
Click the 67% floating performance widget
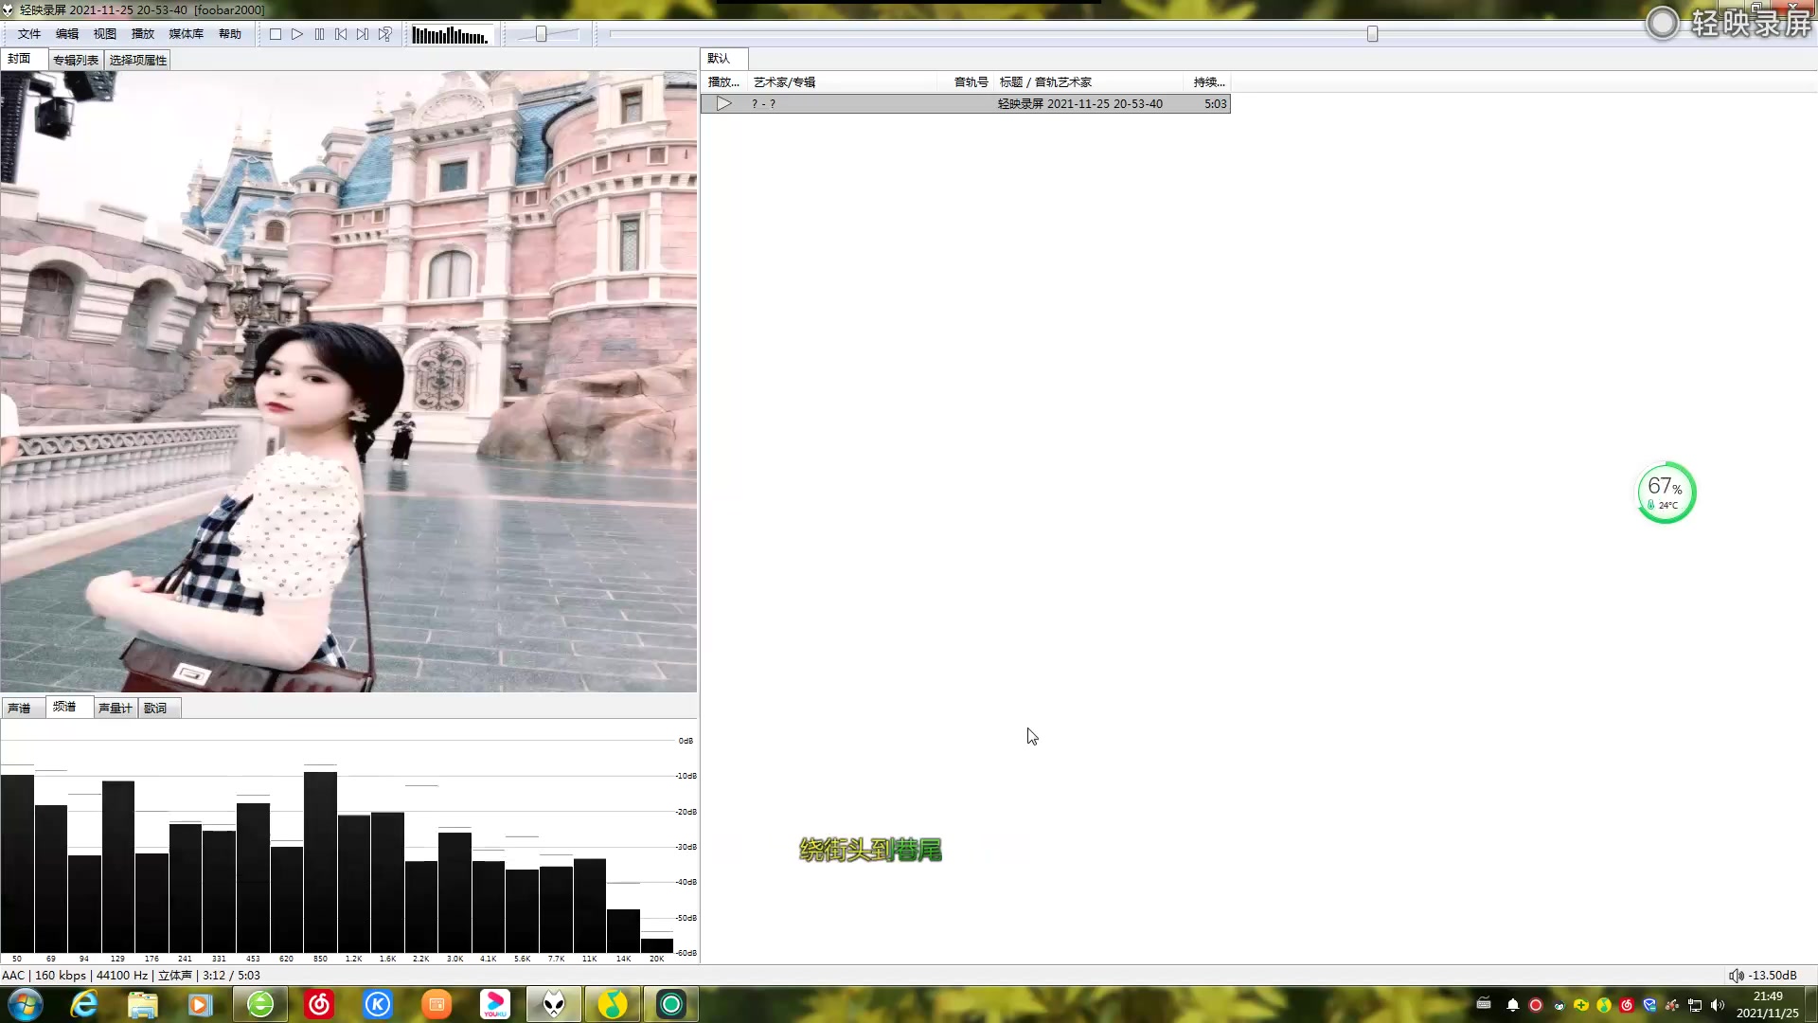point(1666,493)
